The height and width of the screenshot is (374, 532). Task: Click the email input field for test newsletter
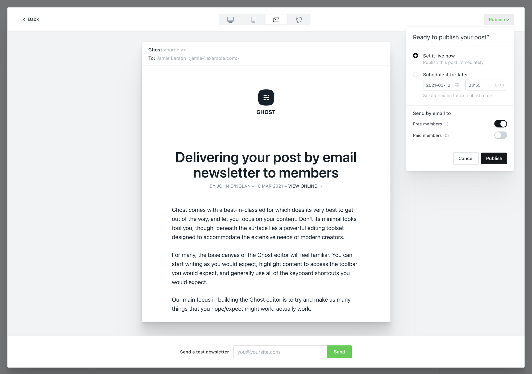(x=280, y=351)
